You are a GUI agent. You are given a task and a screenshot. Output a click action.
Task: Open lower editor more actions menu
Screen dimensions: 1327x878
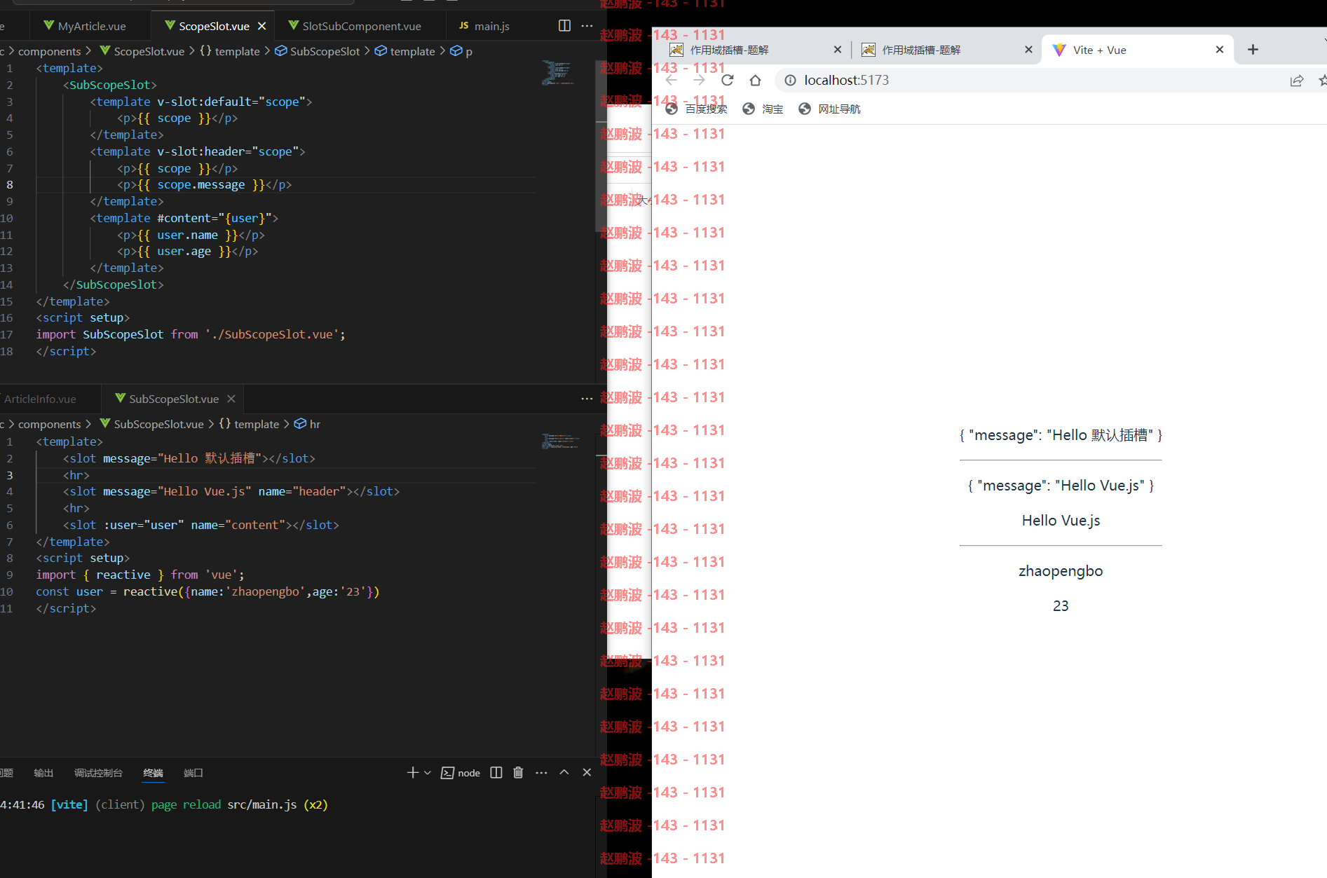[587, 399]
